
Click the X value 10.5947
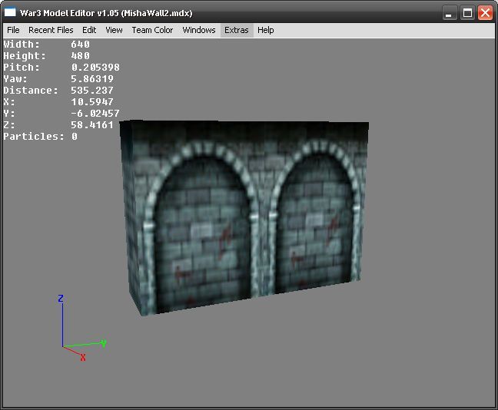coord(92,102)
